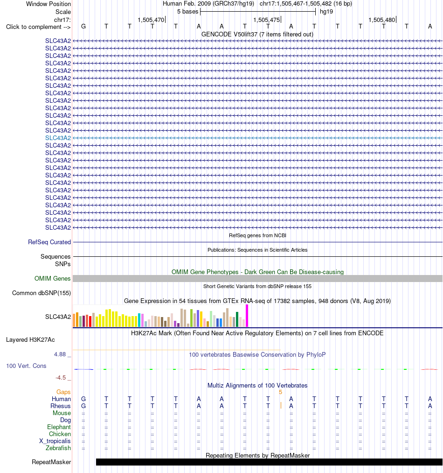This screenshot has height=473, width=443.
Task: Select the Human alignment row label
Action: (x=61, y=399)
